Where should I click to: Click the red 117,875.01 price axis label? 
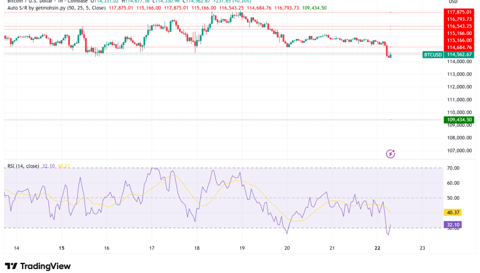[459, 12]
